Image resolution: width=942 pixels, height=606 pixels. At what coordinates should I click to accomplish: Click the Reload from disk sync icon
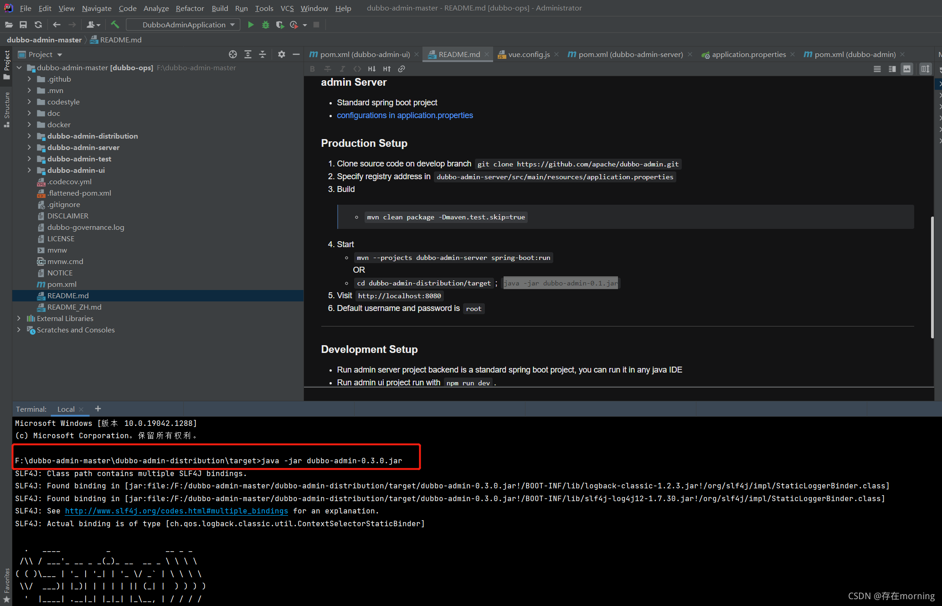[38, 25]
